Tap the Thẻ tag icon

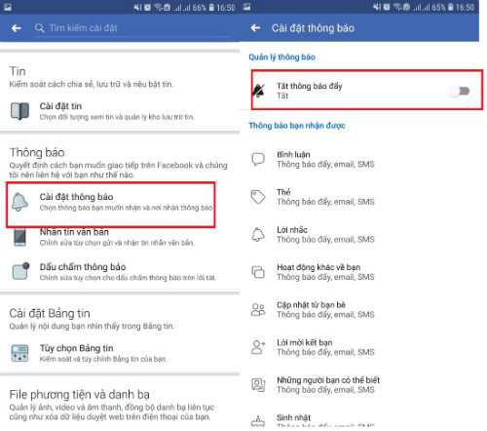258,197
